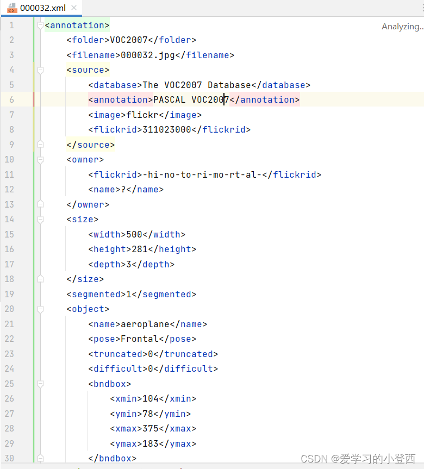Click the xmin value 104

click(x=151, y=399)
